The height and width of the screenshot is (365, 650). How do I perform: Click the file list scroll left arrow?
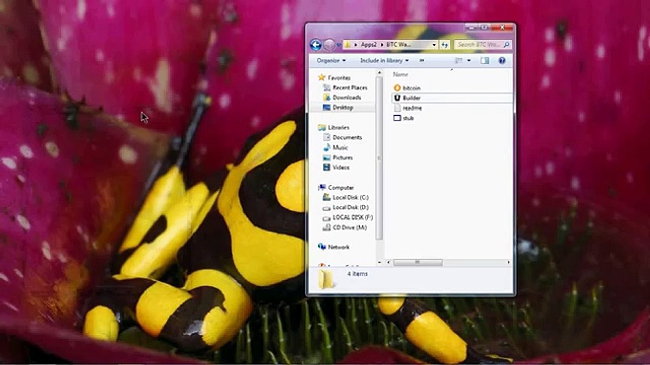(x=389, y=262)
